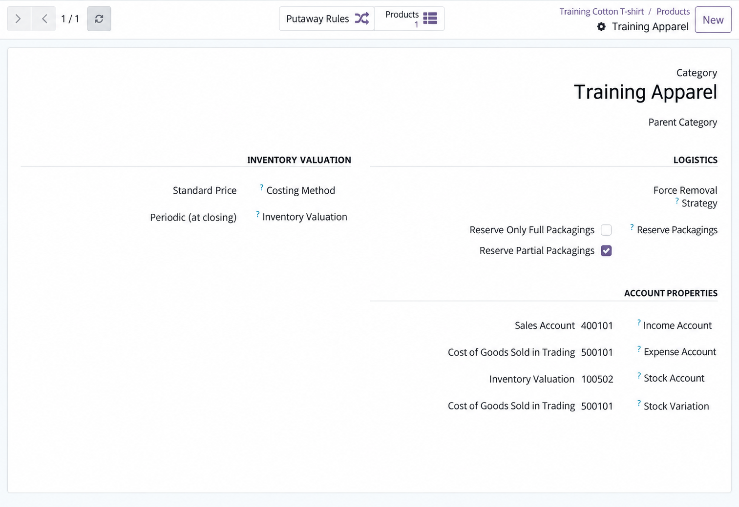Screen dimensions: 739x507
Task: Select expense account 500101 Cost of Goods
Action: (530, 352)
